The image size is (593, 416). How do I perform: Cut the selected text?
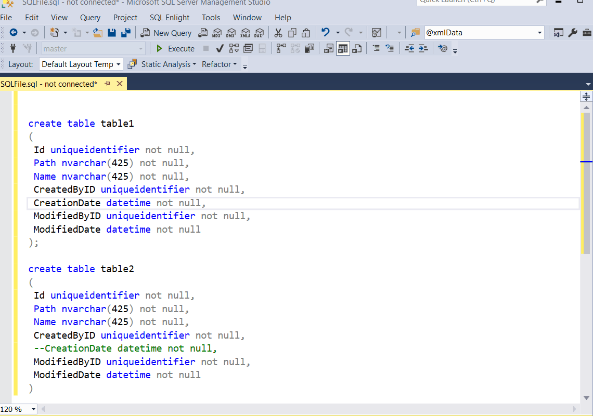point(278,32)
